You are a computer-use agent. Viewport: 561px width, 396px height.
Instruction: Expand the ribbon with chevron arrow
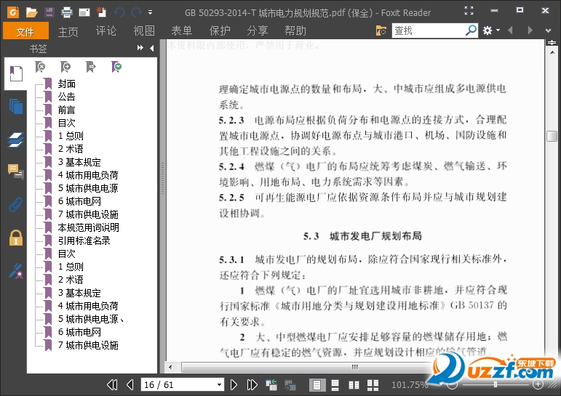click(x=548, y=31)
